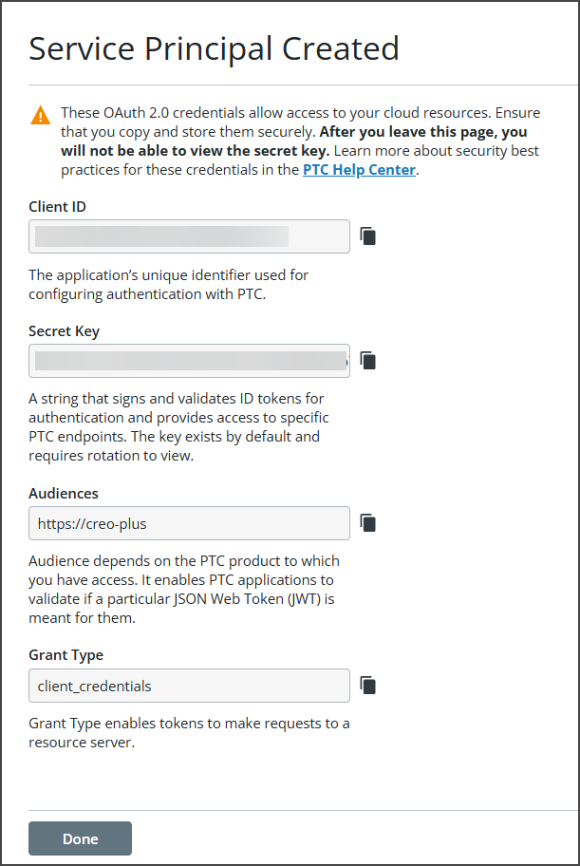Copy the Audiences URL

(x=368, y=522)
